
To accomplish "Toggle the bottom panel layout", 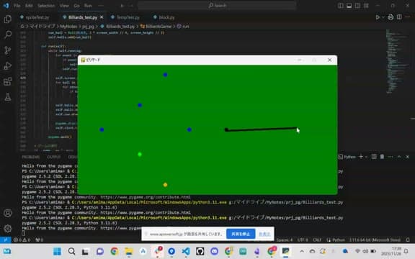I will coord(349,6).
